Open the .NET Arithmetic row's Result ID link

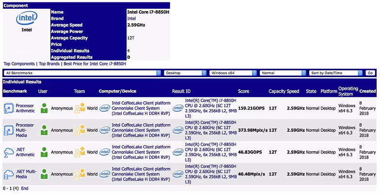coord(211,152)
